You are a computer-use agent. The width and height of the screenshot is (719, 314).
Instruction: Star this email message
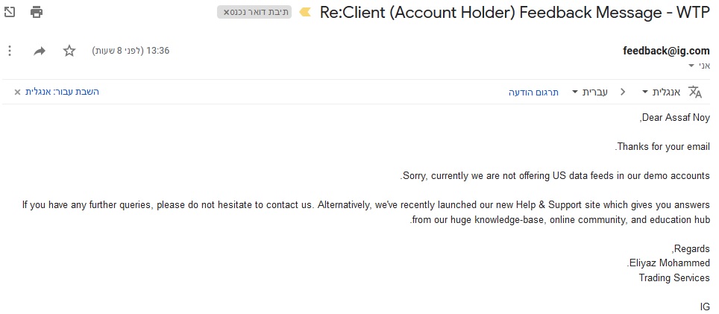point(69,51)
